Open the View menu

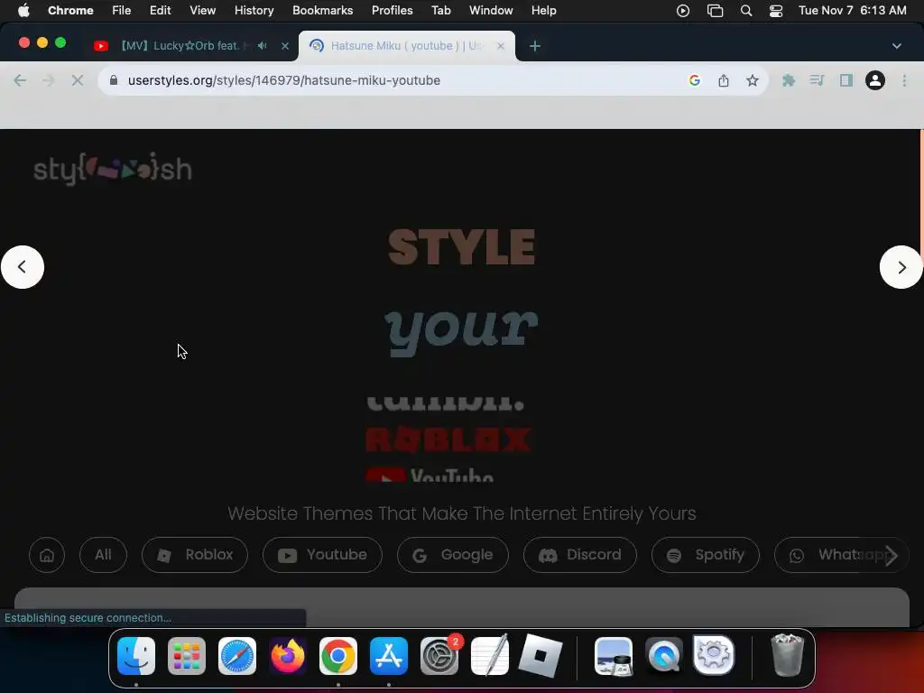(203, 11)
